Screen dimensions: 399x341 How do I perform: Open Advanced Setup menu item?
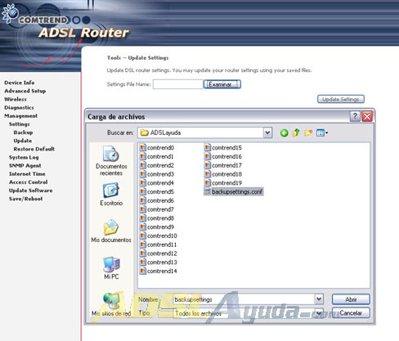click(x=25, y=91)
